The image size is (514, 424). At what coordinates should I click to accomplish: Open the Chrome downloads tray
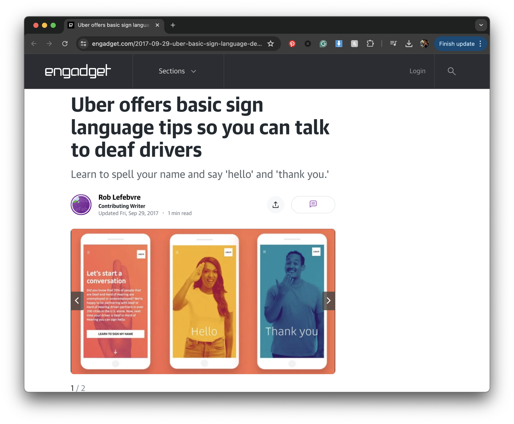click(x=409, y=44)
